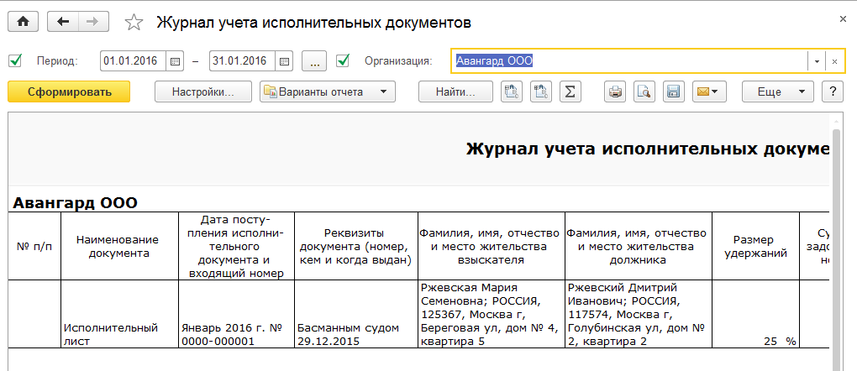Expand the Организация dropdown list
This screenshot has height=371, width=857.
(817, 61)
